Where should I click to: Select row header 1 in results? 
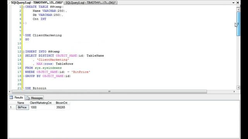[x=12, y=107]
